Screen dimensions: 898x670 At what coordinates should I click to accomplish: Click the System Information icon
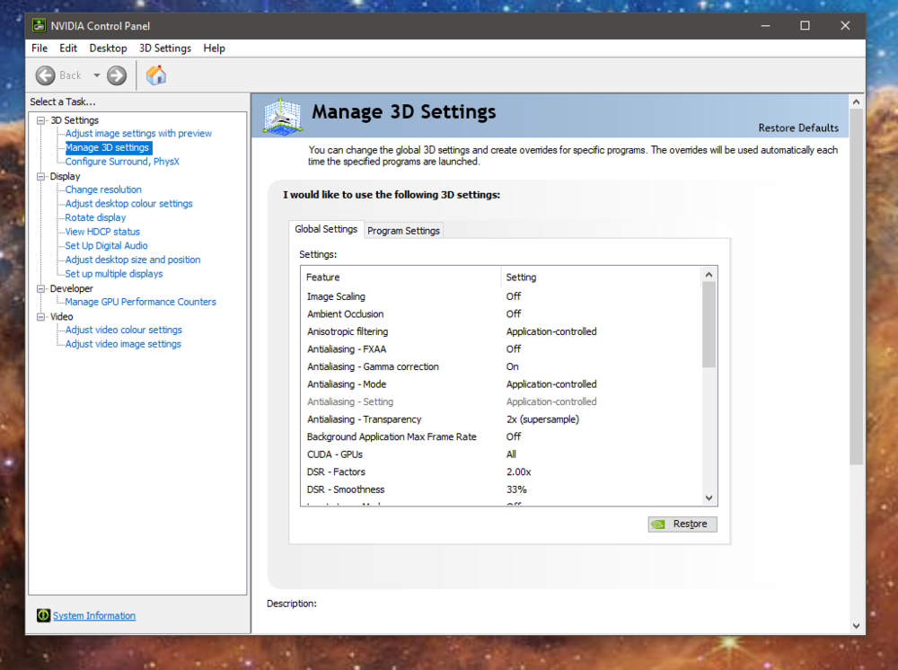click(43, 615)
